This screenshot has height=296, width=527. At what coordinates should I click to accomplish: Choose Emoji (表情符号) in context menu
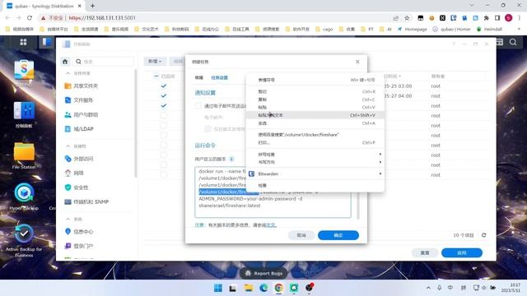click(x=315, y=80)
